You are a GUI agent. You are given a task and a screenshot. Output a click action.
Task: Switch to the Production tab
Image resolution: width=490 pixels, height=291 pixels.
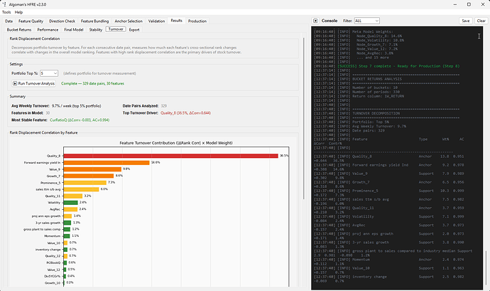pos(197,21)
